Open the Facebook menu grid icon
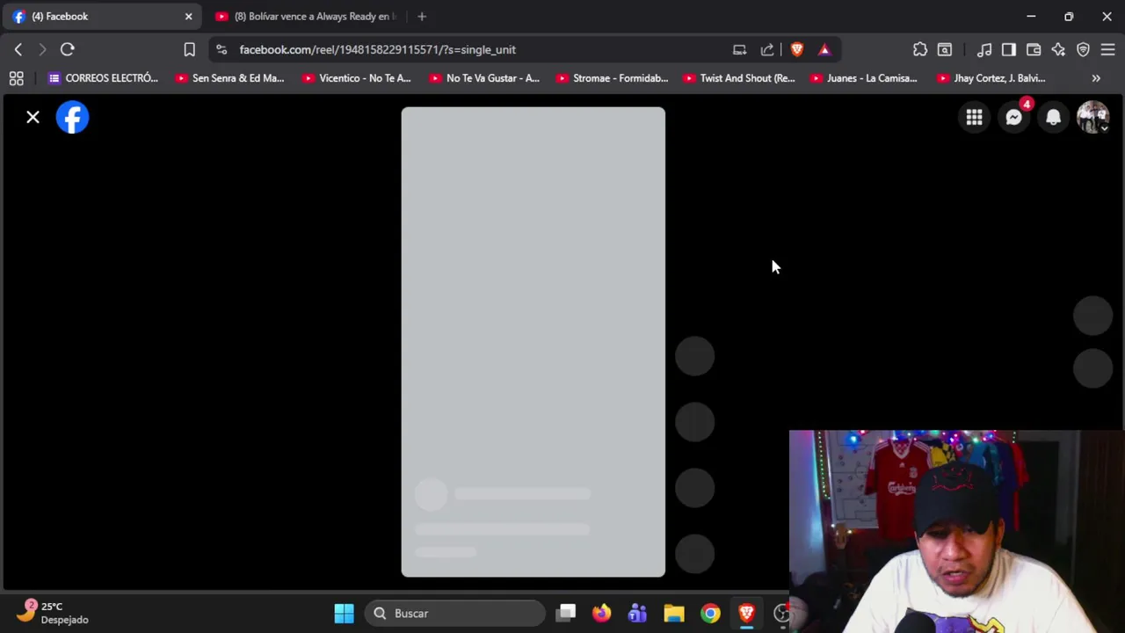The height and width of the screenshot is (633, 1125). click(974, 117)
